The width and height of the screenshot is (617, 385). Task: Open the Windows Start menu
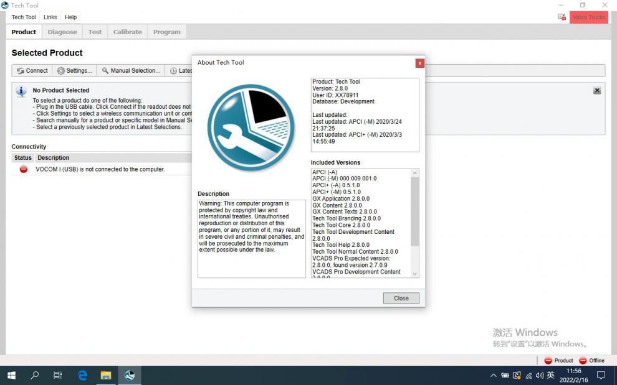tap(11, 375)
